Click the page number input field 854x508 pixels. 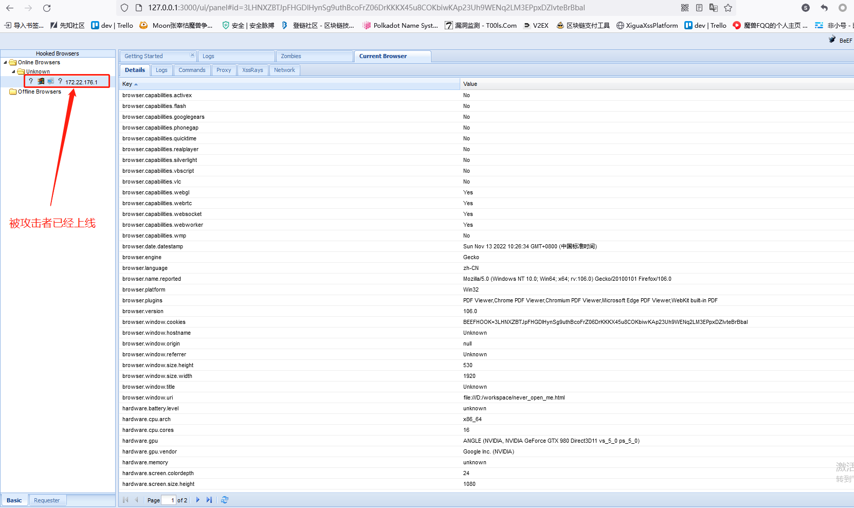[168, 500]
